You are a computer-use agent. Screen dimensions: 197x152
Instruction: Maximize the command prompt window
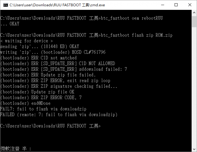(x=176, y=5)
